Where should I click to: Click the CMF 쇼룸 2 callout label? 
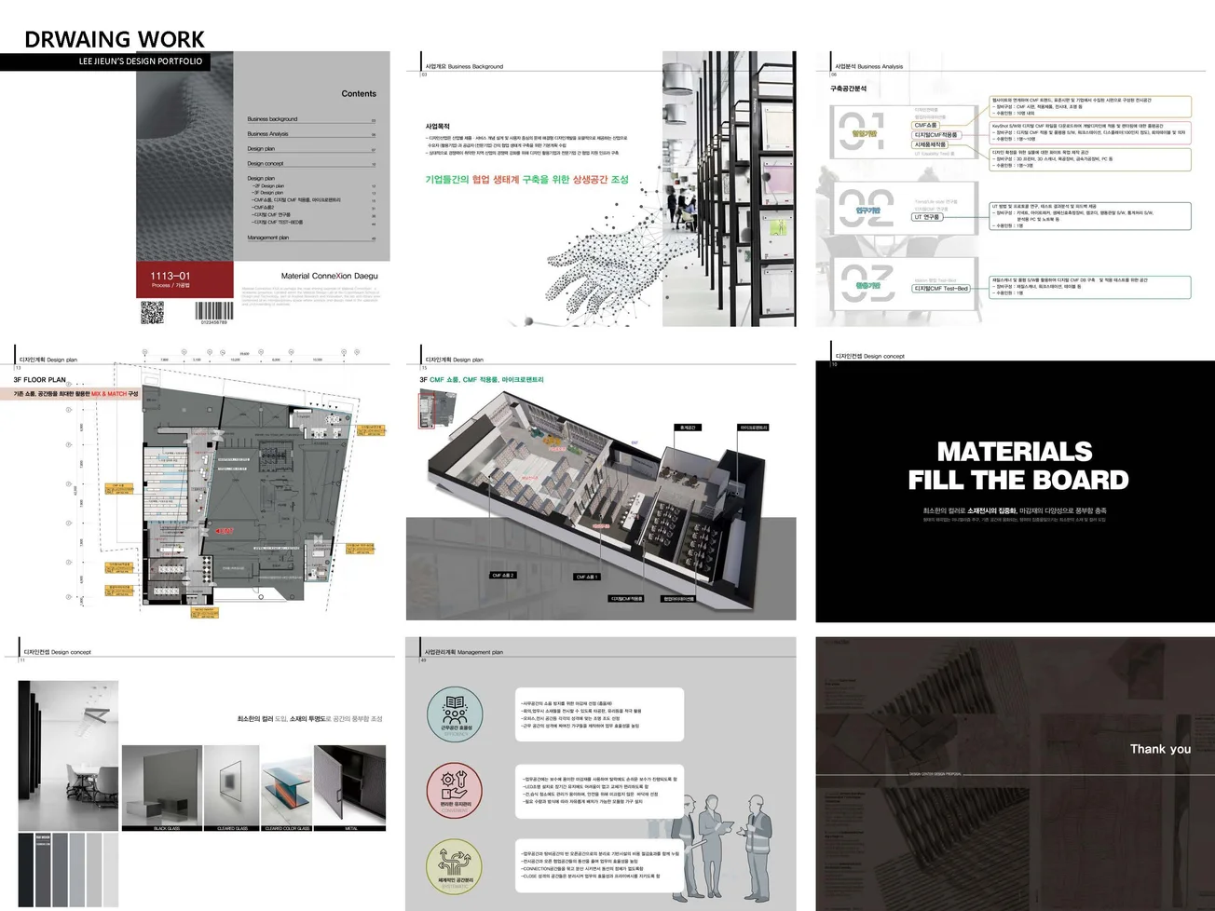point(503,576)
